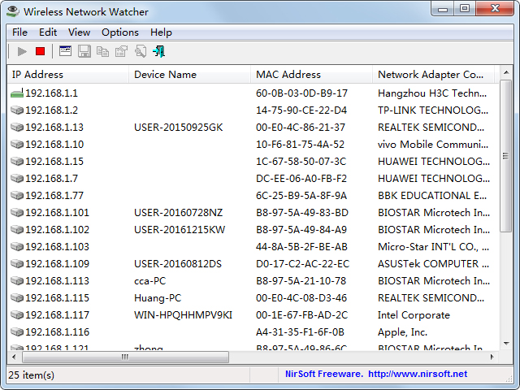Screen dimensions: 520x390
Task: Click the vivo Mobile Communi... company cell
Action: click(x=433, y=145)
